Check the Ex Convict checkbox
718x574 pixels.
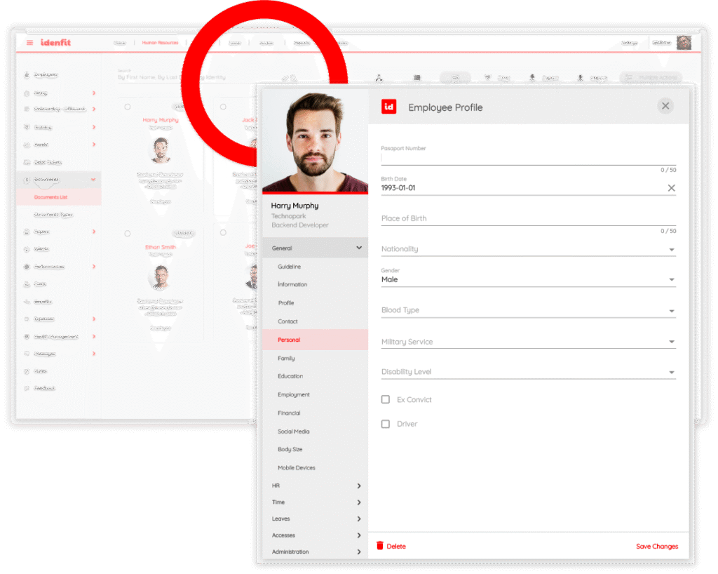386,399
